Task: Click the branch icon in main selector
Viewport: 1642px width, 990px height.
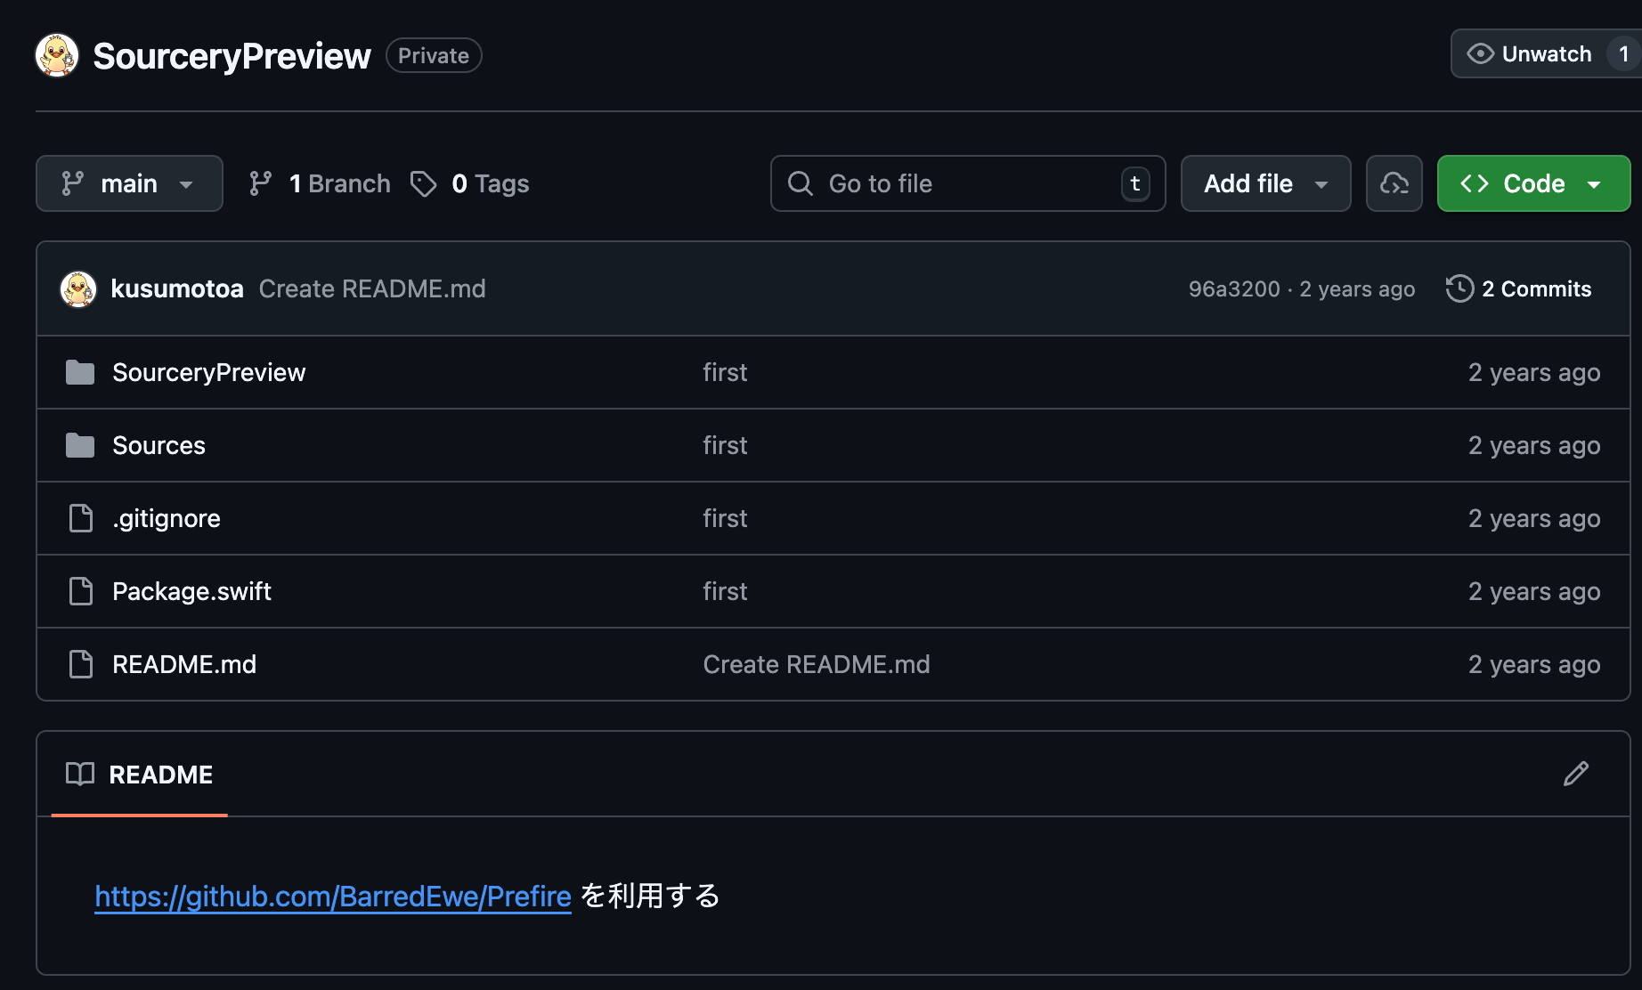Action: click(72, 183)
